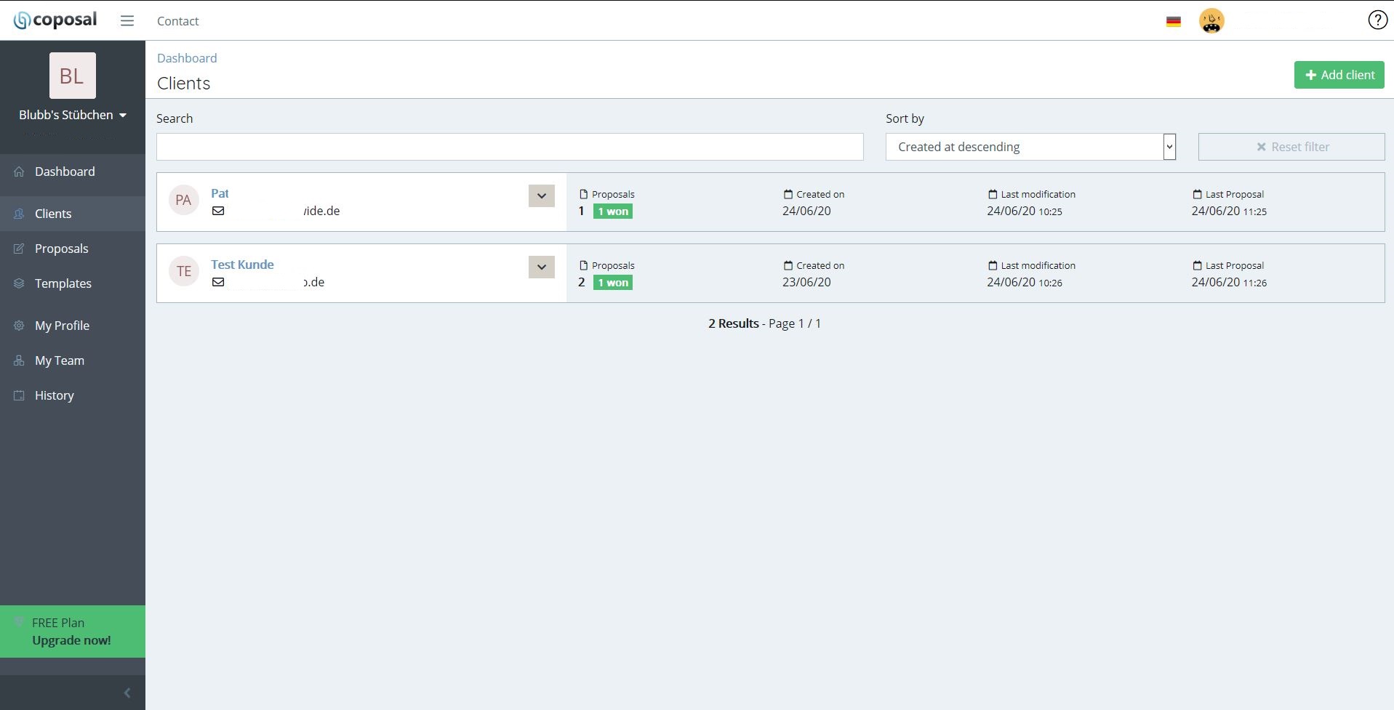Collapse sidebar with bottom arrow icon
This screenshot has width=1394, height=710.
point(127,693)
